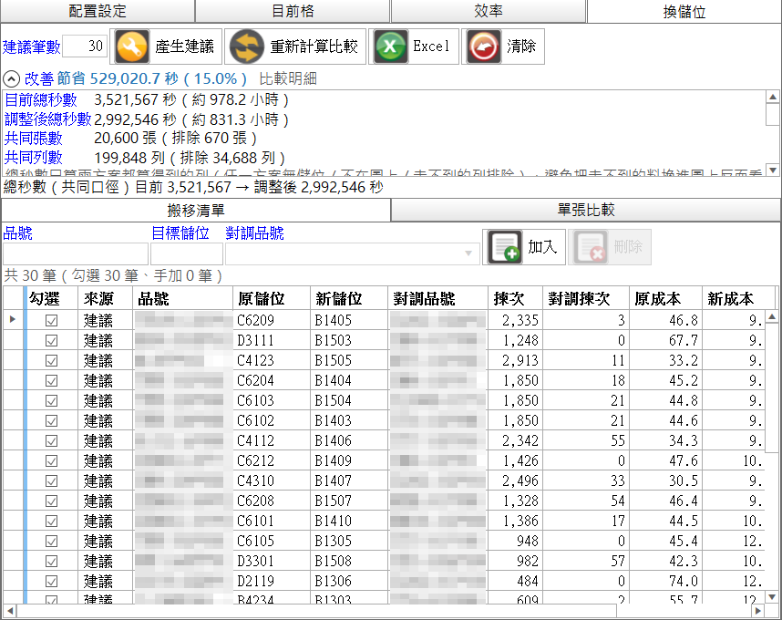Select the 揀次 cell 2,496

515,480
